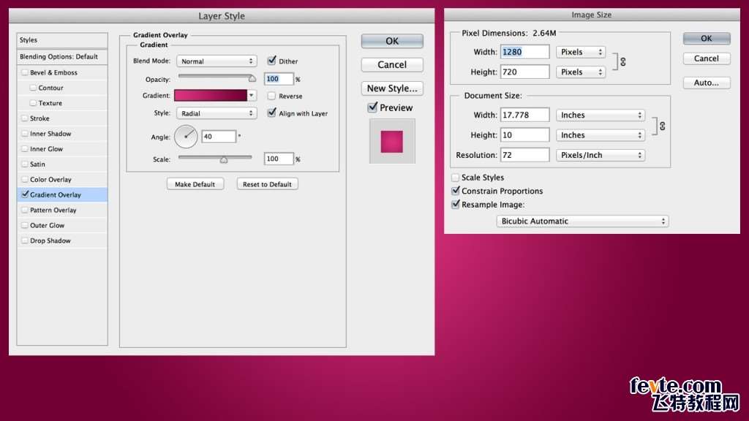
Task: Click the pixel dimensions chain link icon
Action: (x=622, y=62)
